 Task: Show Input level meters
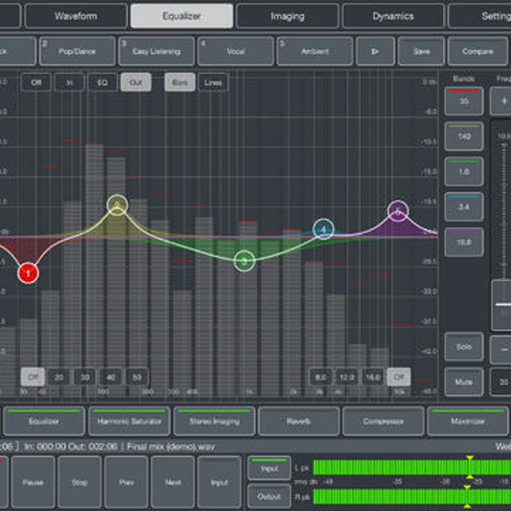[269, 468]
